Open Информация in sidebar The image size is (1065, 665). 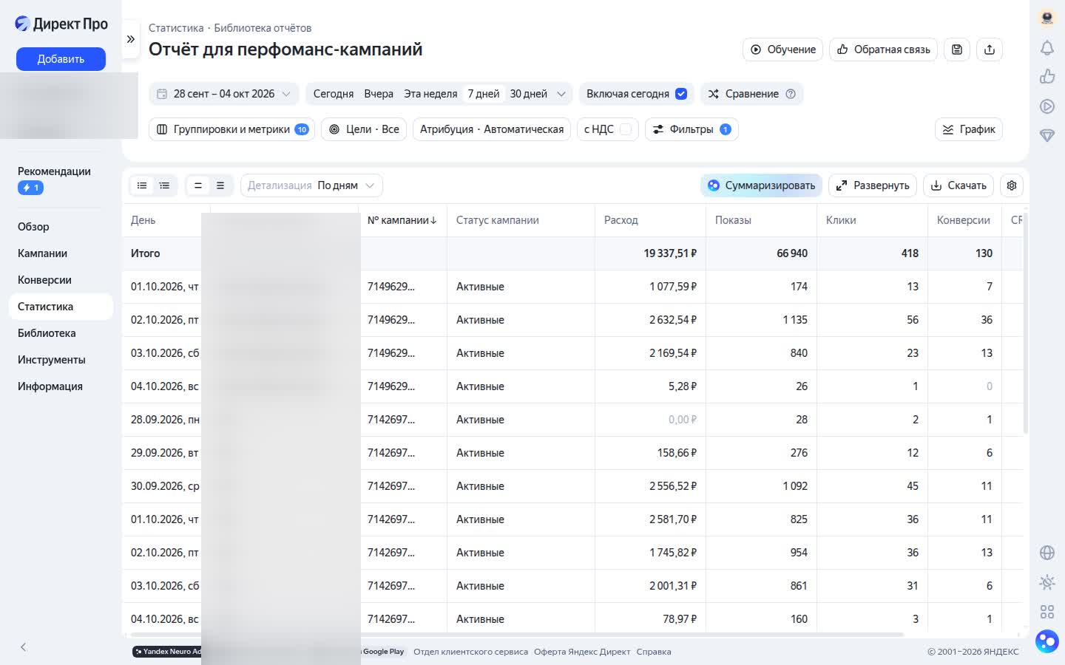50,386
